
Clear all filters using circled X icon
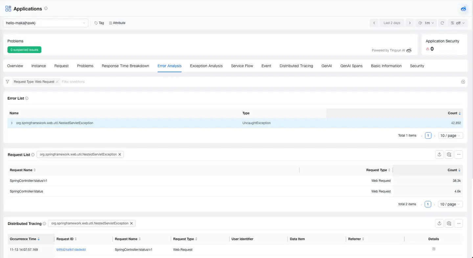point(463,82)
